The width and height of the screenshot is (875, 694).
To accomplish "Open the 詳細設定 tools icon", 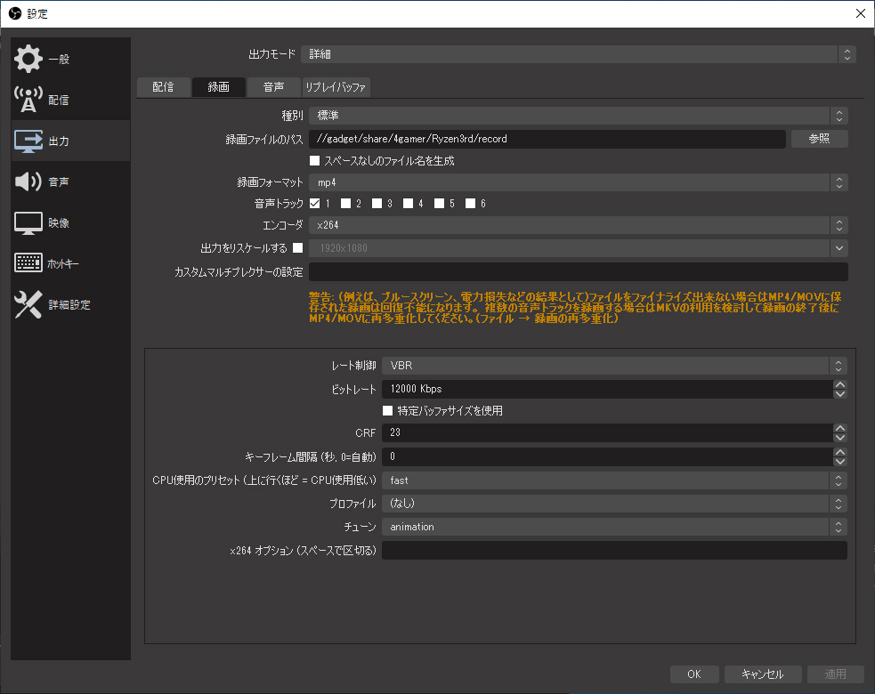I will (x=28, y=304).
